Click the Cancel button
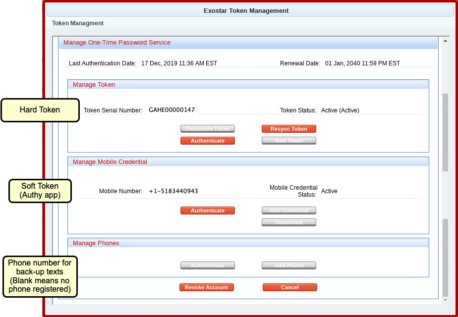This screenshot has height=317, width=458. click(x=290, y=287)
